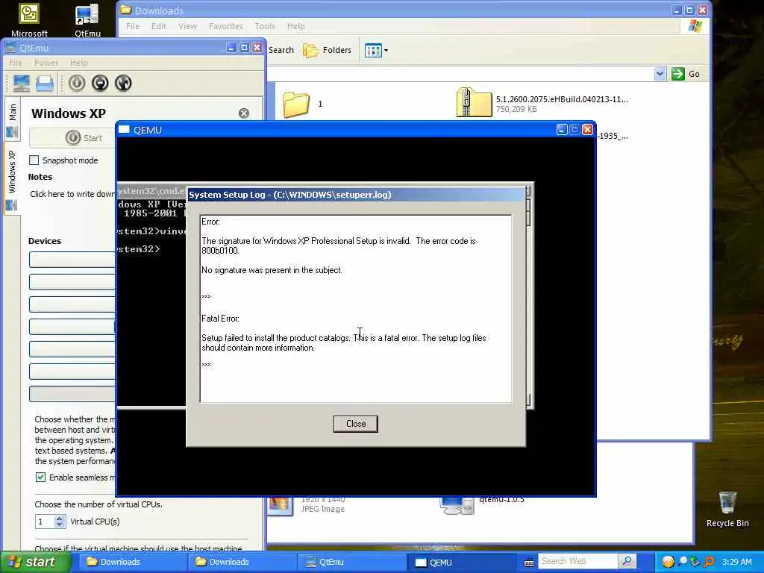The height and width of the screenshot is (573, 764).
Task: Click Search in Downloads toolbar
Action: pyautogui.click(x=281, y=50)
